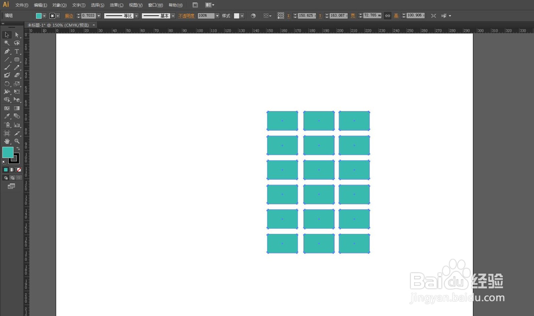
Task: Click the large teal fill swatch in toolbox
Action: point(8,152)
